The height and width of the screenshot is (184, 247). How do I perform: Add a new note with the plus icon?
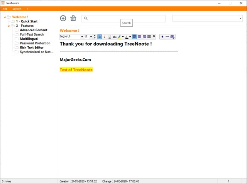coord(63,18)
